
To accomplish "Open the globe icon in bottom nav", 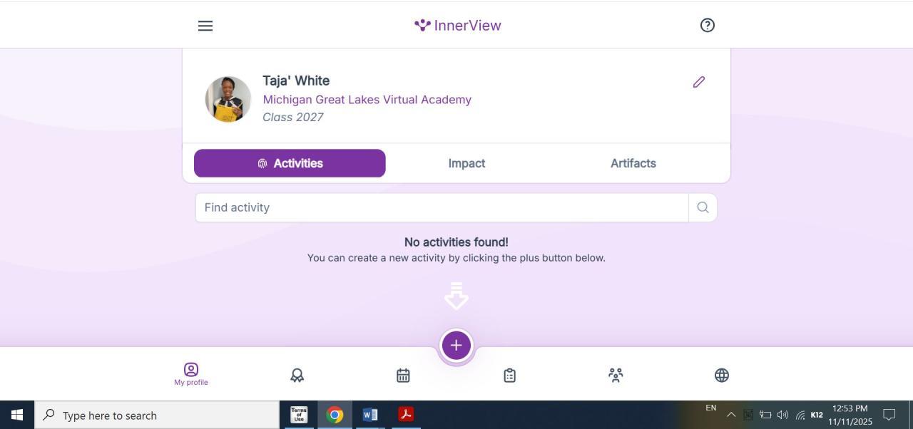I will click(722, 376).
